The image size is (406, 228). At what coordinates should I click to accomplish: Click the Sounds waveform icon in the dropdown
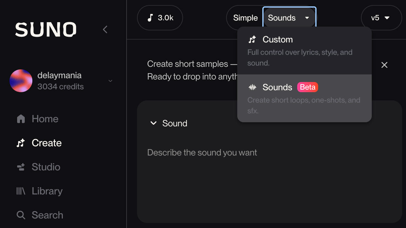[252, 87]
